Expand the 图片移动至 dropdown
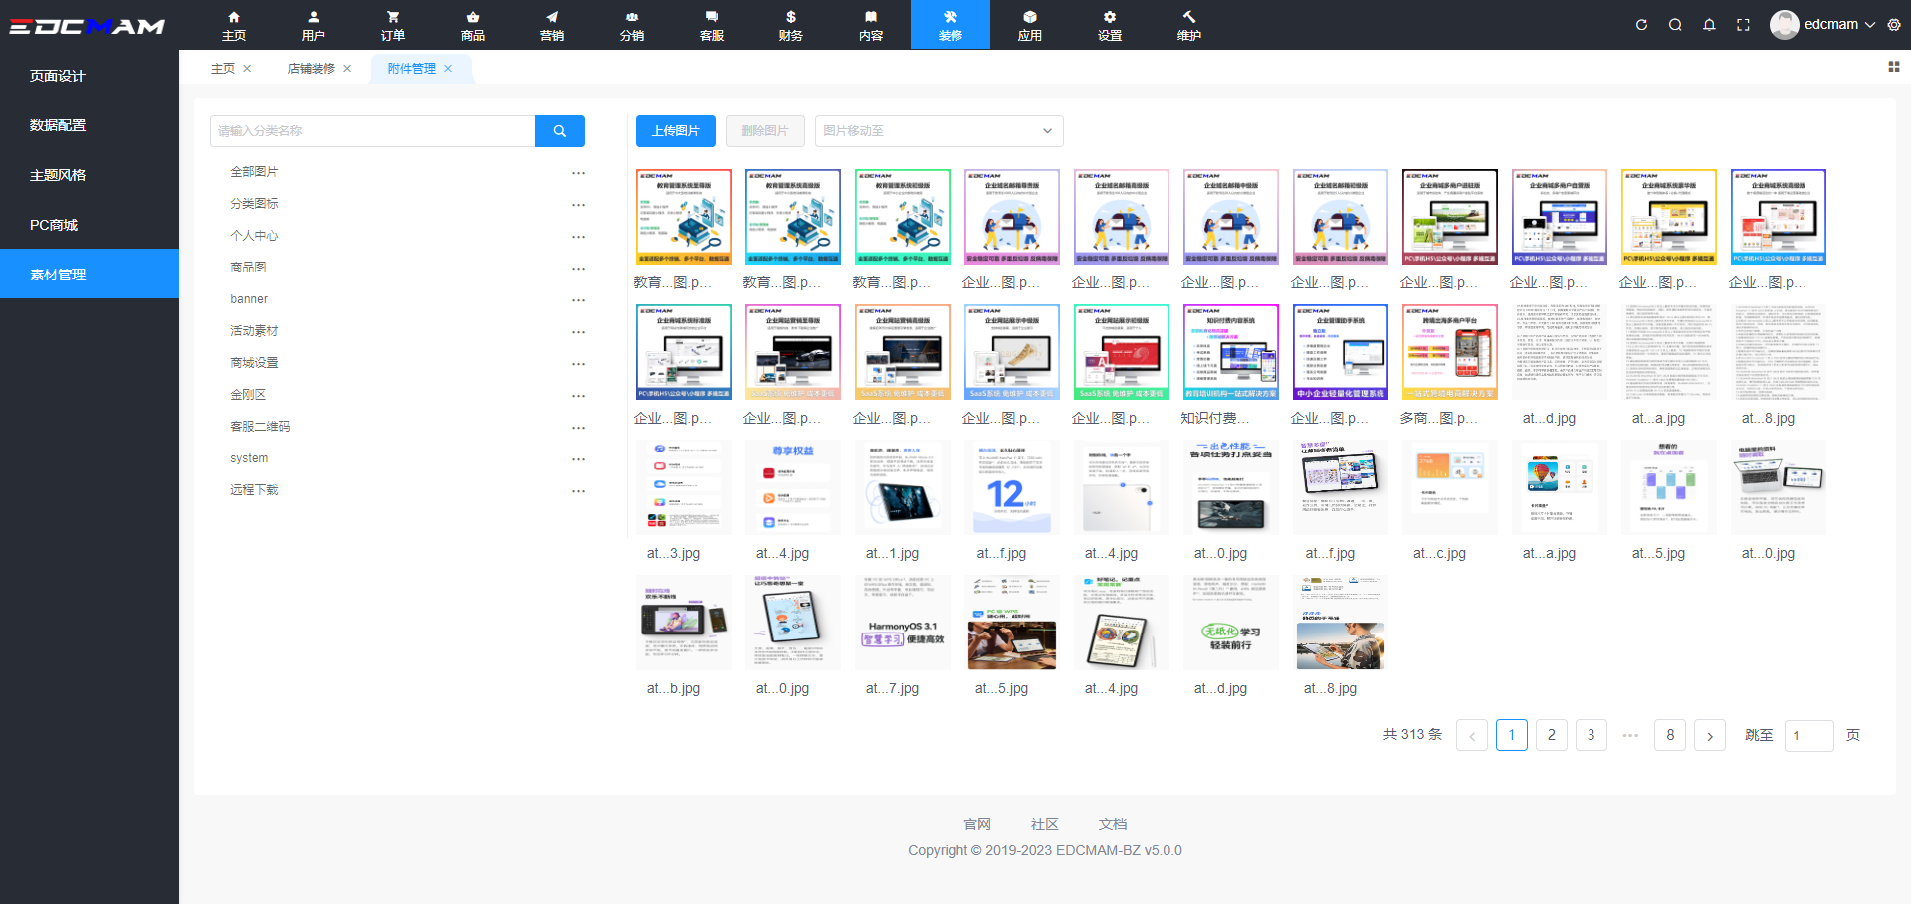Screen dimensions: 1911x904 (939, 131)
